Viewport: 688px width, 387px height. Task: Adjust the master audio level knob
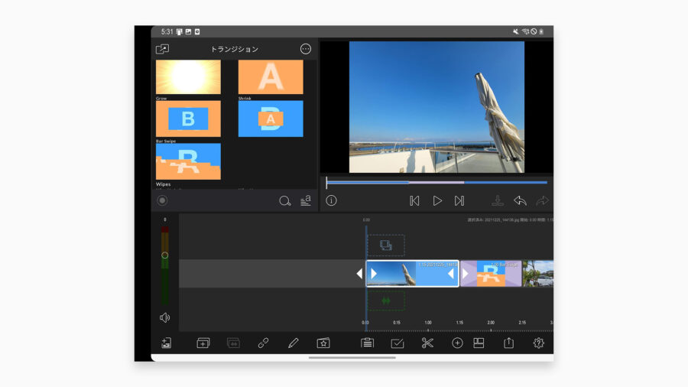click(165, 255)
